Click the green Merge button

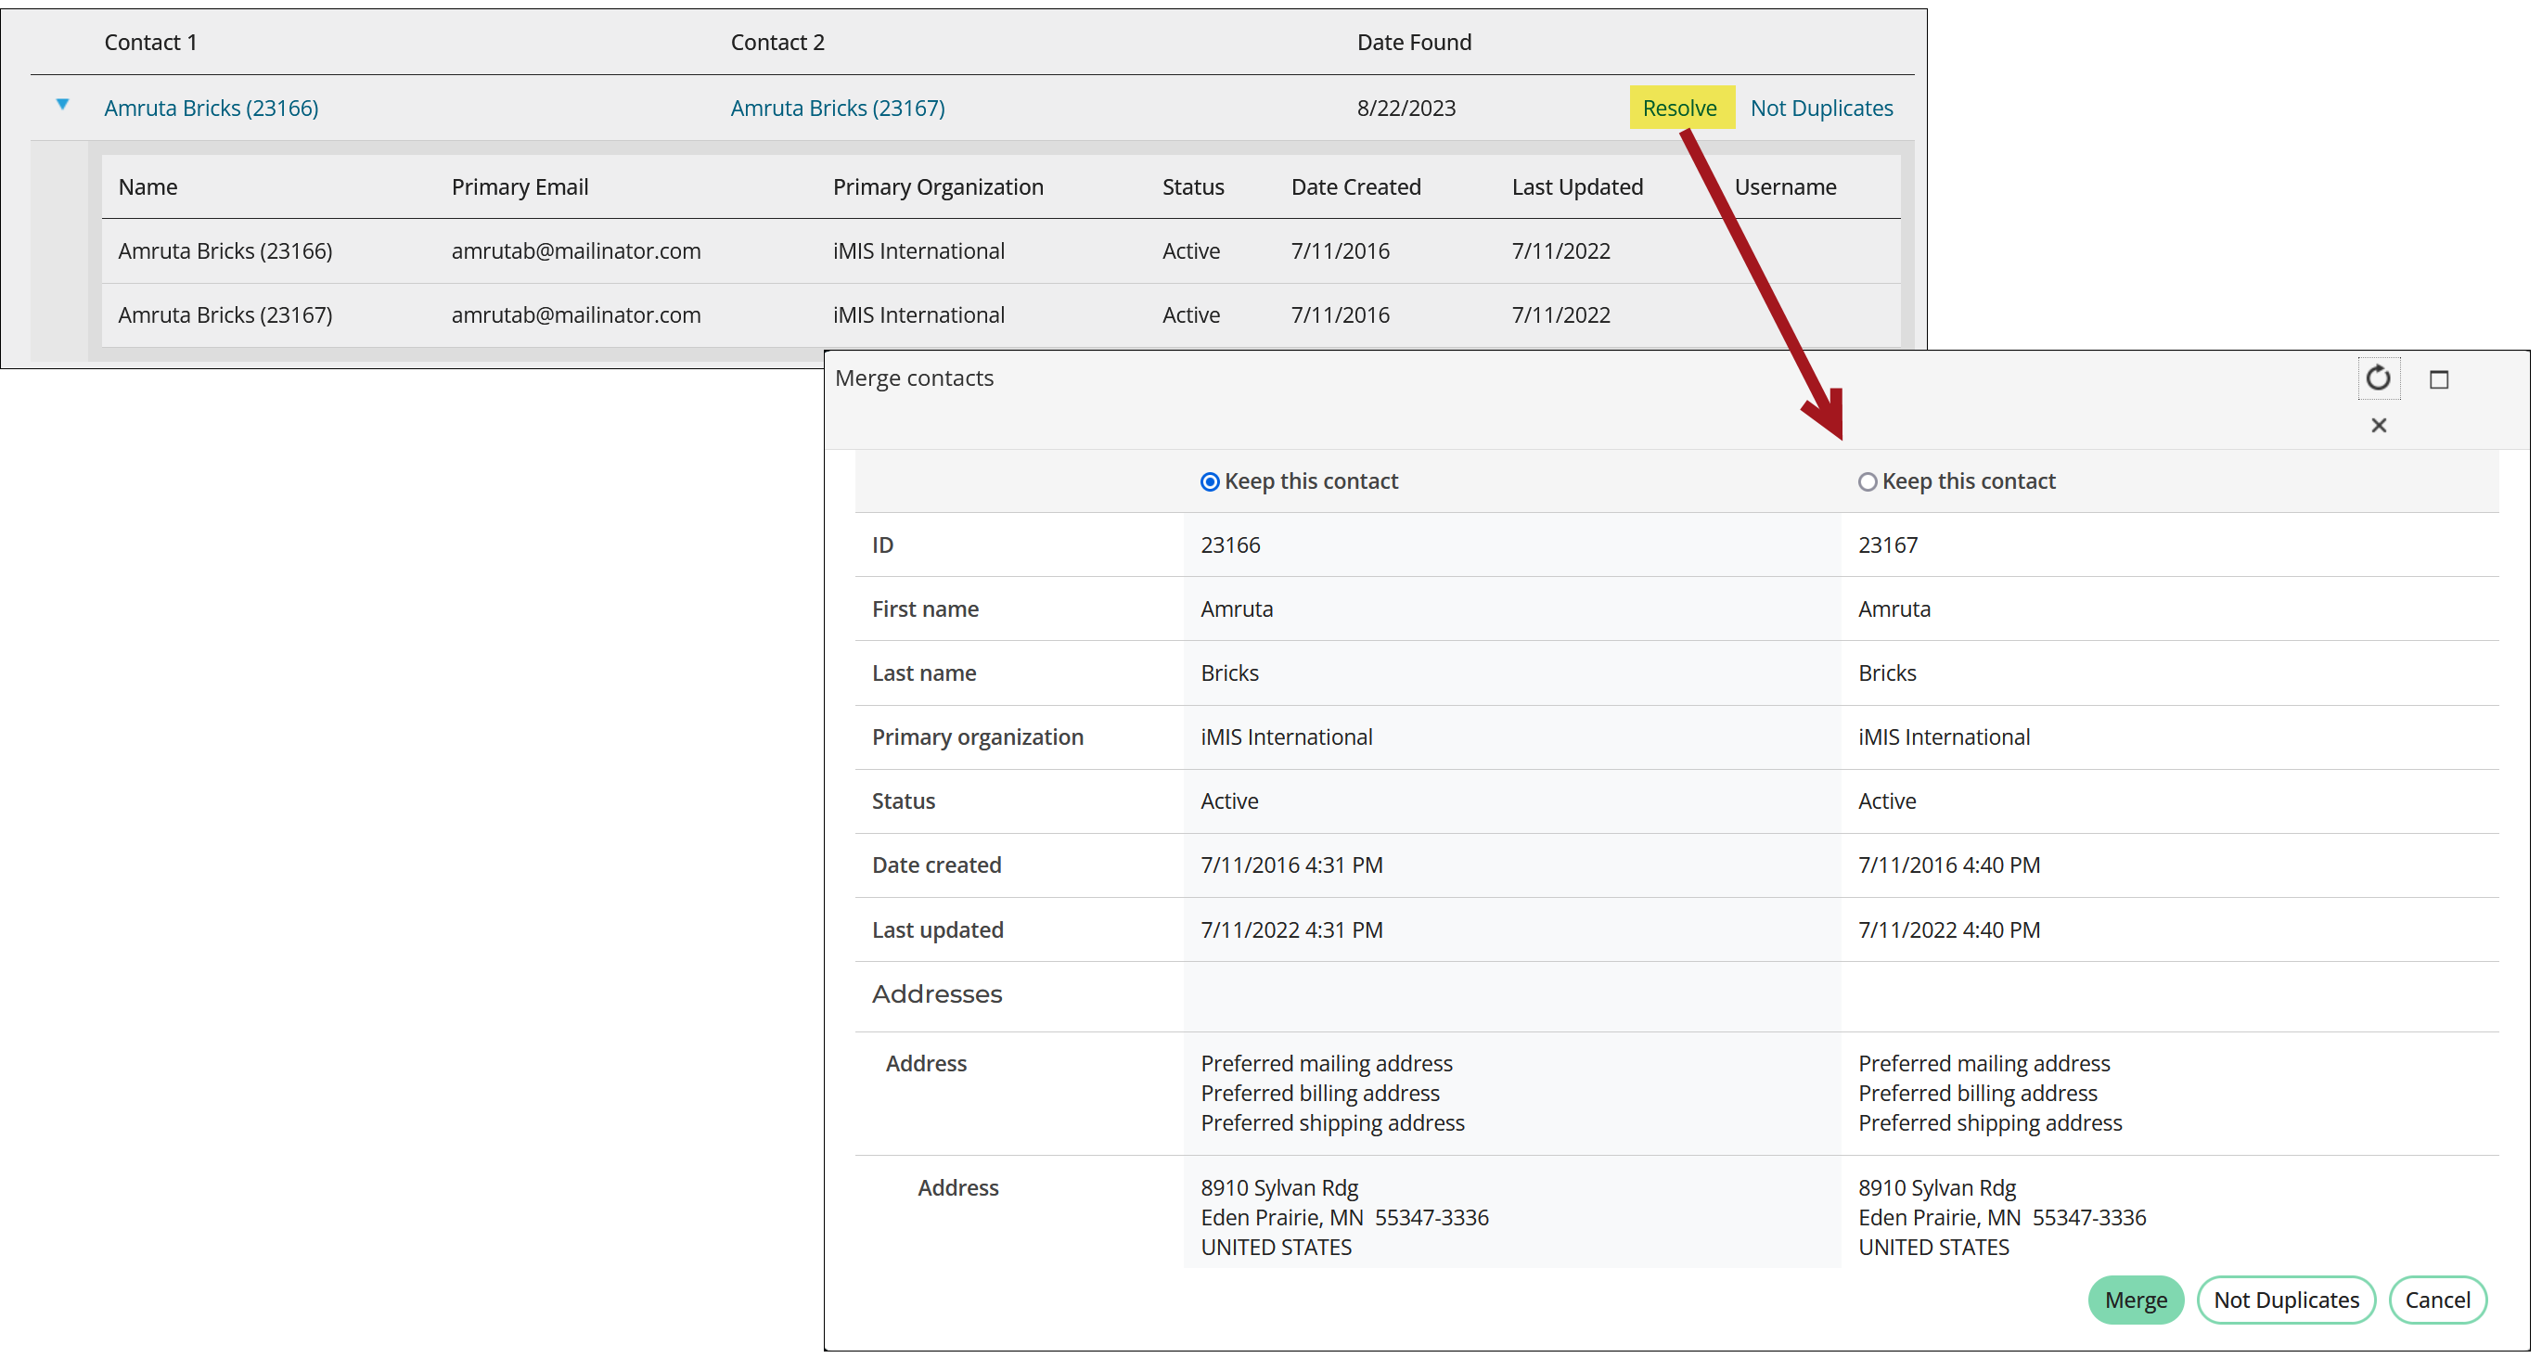[x=2136, y=1300]
